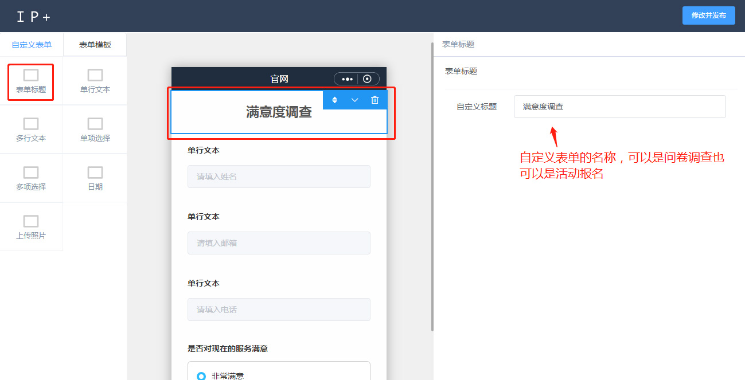The width and height of the screenshot is (745, 380).
Task: Open the three-dot menu in preview header
Action: tap(346, 79)
